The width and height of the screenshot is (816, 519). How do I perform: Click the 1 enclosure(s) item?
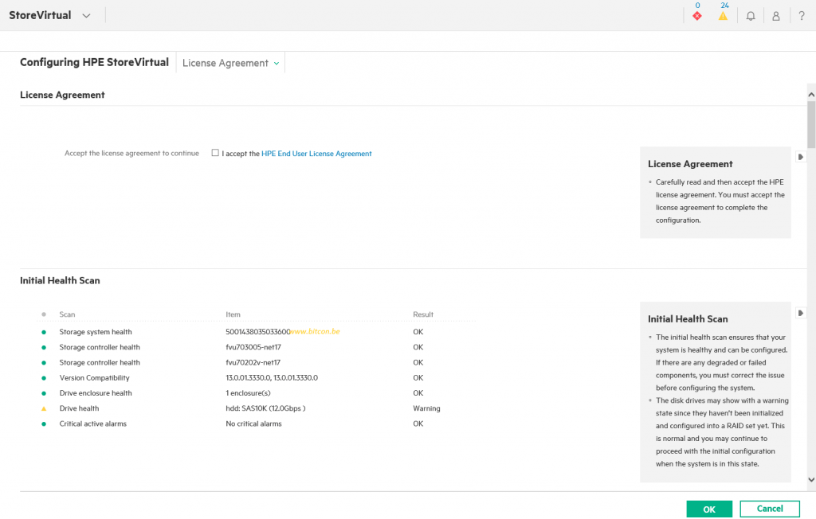(249, 393)
